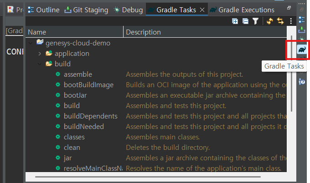The width and height of the screenshot is (310, 183).
Task: Select the resolveMainClassName task
Action: coord(93,168)
